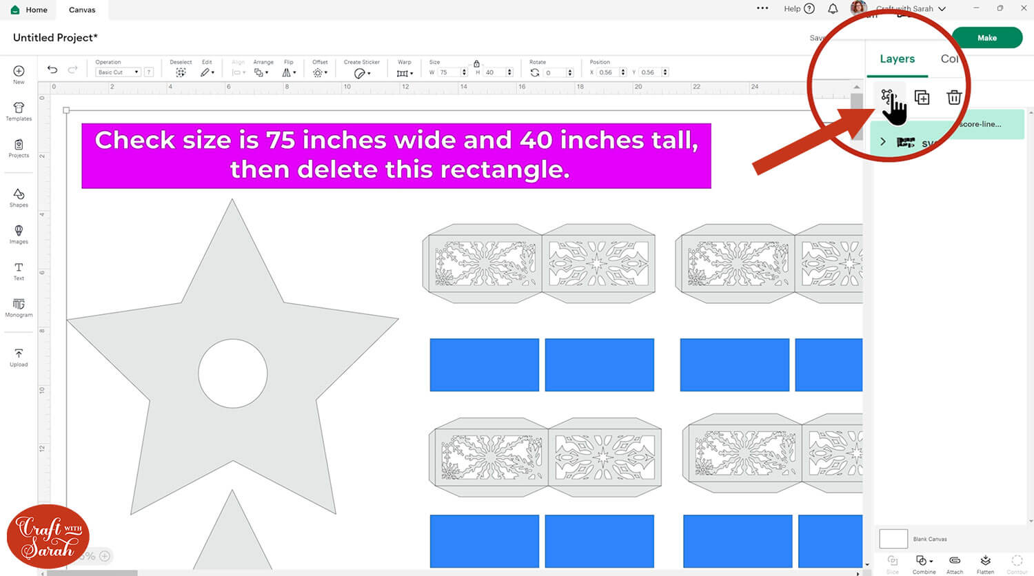Image resolution: width=1034 pixels, height=576 pixels.
Task: Click the Undo arrow
Action: (x=52, y=70)
